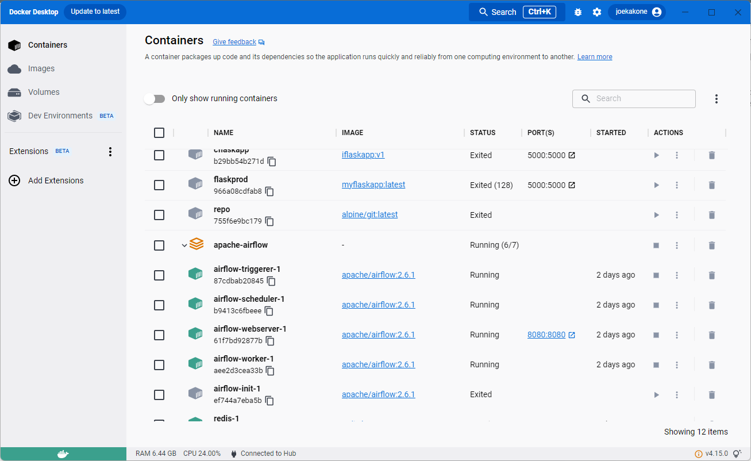The height and width of the screenshot is (461, 751).
Task: Open more actions for repo
Action: tap(677, 215)
